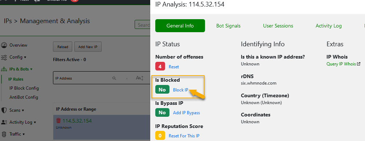Screen dimensions: 365x141
Task: Open AntiBot Config in sidebar
Action: click(24, 97)
